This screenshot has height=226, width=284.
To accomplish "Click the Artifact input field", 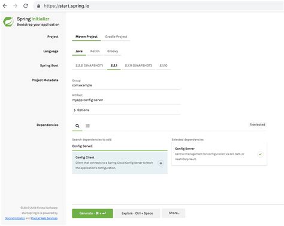I will [126, 100].
